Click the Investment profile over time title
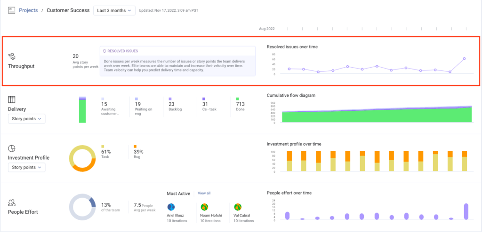Screen dimensions: 482x232 (294, 144)
